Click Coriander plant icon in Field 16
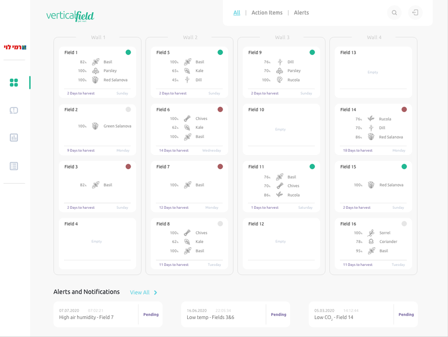The width and height of the screenshot is (448, 337). click(371, 242)
